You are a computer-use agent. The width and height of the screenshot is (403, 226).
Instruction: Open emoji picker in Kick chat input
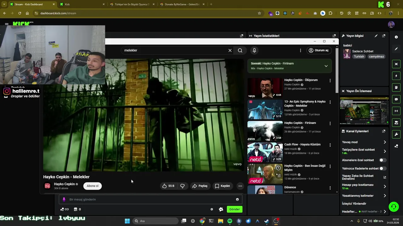(x=237, y=199)
